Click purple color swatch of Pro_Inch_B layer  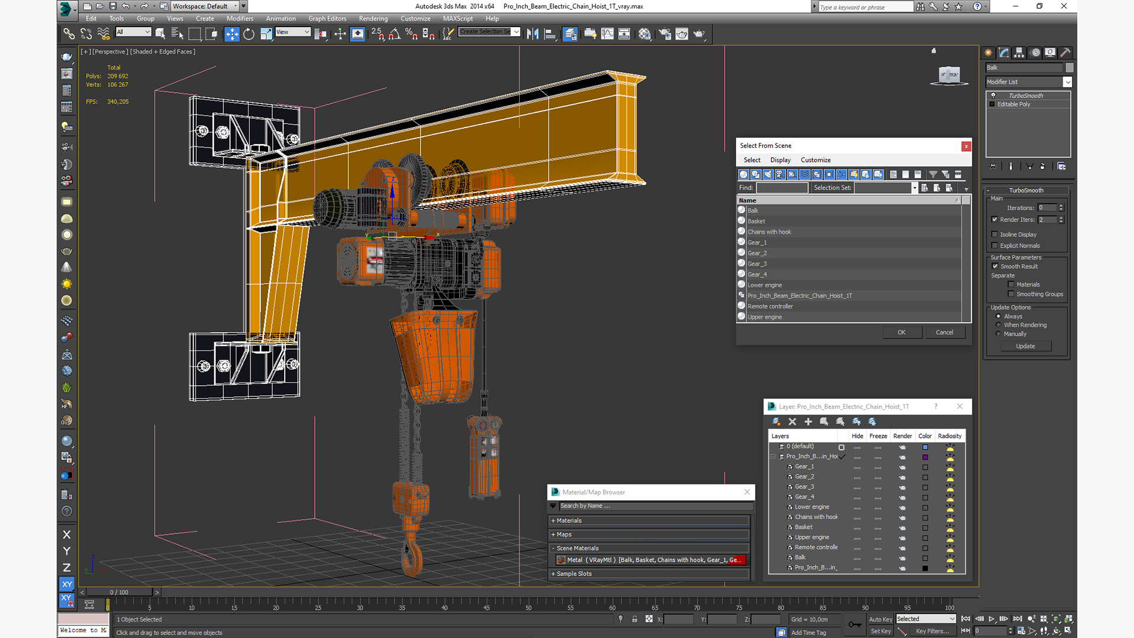coord(925,457)
